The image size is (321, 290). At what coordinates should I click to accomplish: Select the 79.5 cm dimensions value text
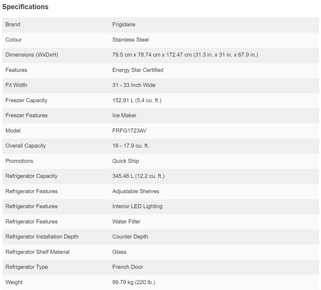point(185,55)
